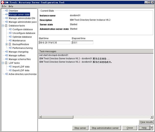
Task: Select Configure database tree item
Action: pyautogui.click(x=22, y=29)
